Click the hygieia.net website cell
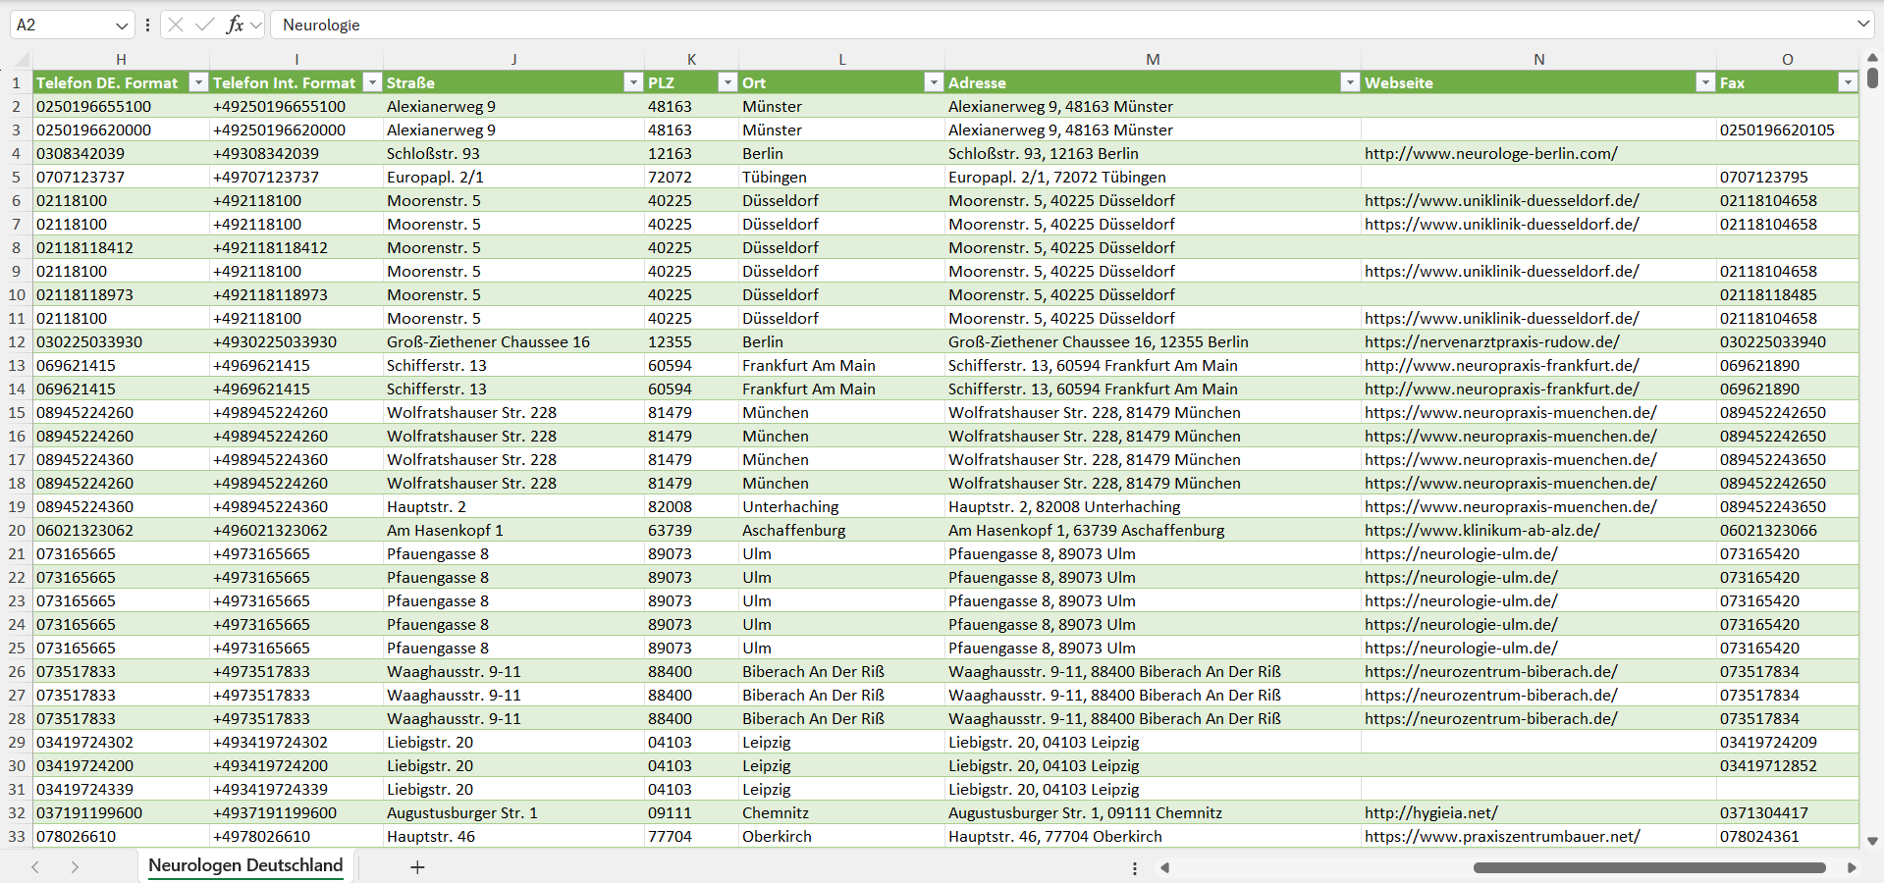 [x=1538, y=812]
